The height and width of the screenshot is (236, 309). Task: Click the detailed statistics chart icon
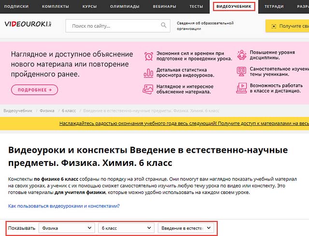pos(148,73)
